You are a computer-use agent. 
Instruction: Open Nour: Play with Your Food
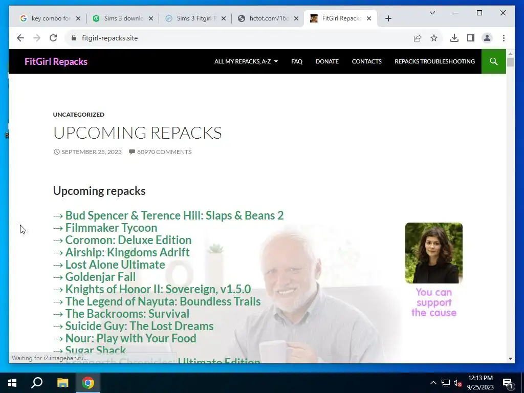[130, 338]
